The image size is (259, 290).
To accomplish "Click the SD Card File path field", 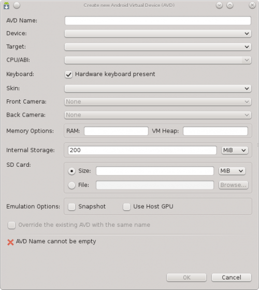I will tap(155, 185).
